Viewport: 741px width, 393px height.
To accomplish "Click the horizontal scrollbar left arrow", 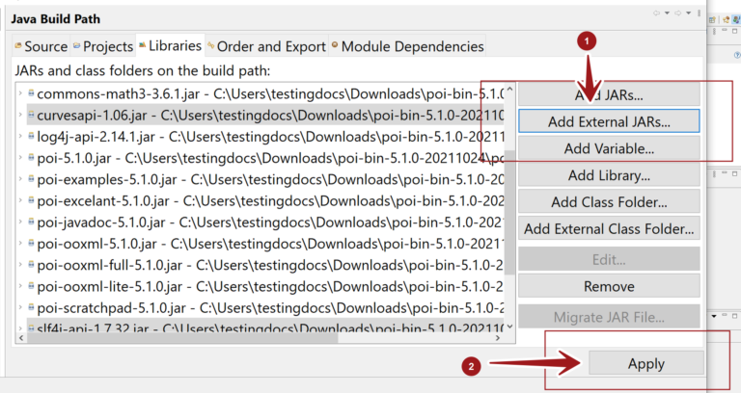I will click(x=20, y=337).
